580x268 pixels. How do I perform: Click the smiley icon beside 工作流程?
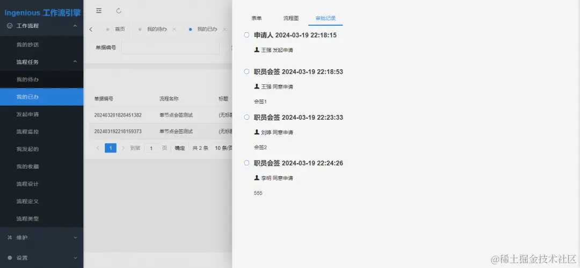(10, 26)
